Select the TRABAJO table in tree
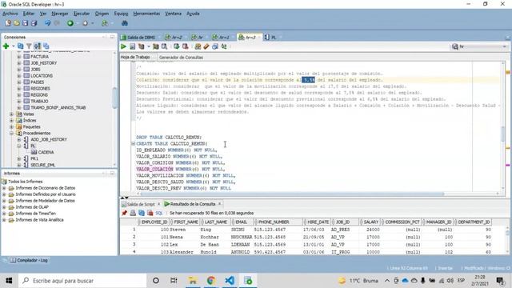 click(x=39, y=102)
